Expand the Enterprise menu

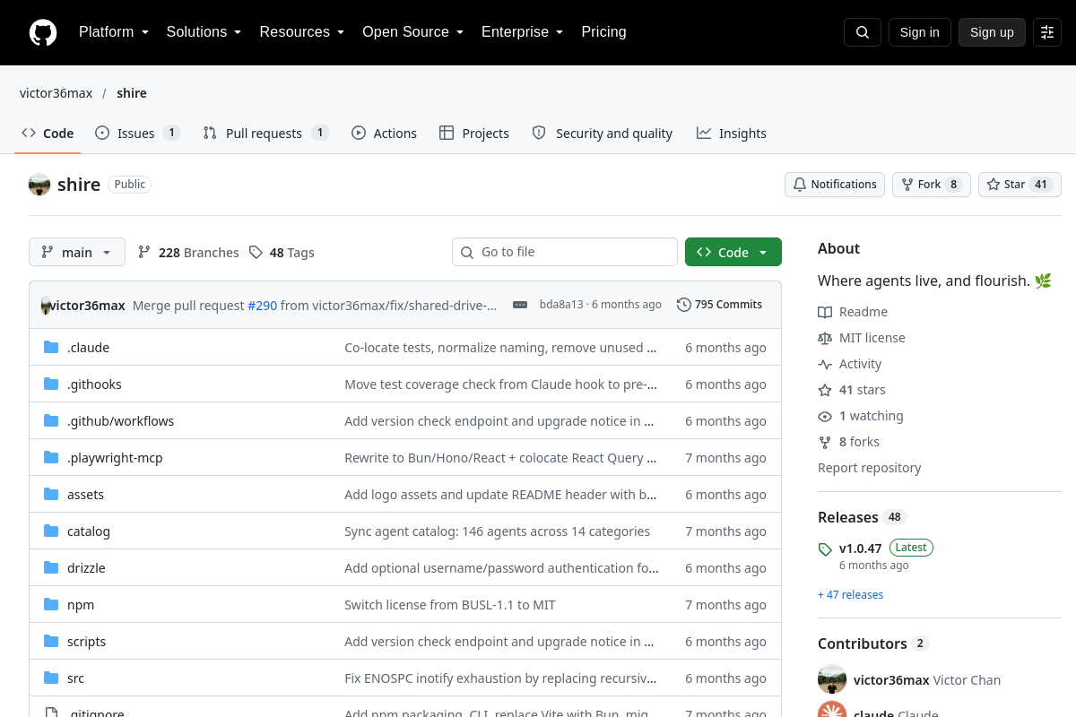pos(523,32)
